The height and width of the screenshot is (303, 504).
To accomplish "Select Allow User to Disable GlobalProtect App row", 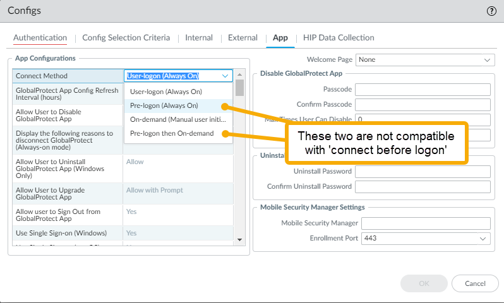I will click(68, 116).
